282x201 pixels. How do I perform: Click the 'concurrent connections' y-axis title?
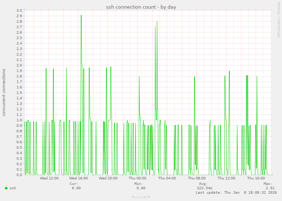pos(4,92)
